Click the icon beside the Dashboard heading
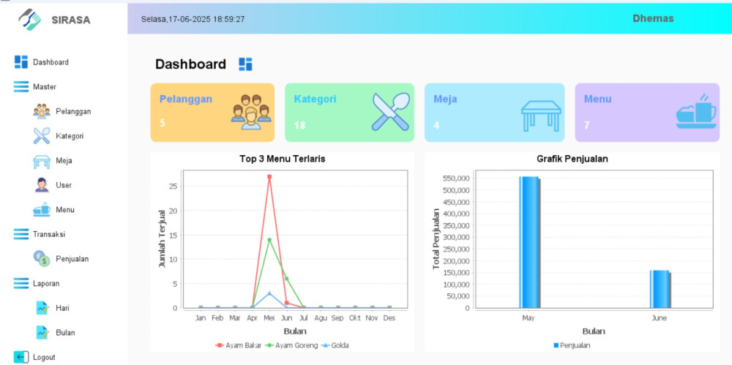Screen dimensions: 732x365 click(x=245, y=64)
